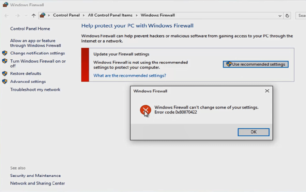This screenshot has height=192, width=306.
Task: Open Control Panel Home link
Action: 30,29
